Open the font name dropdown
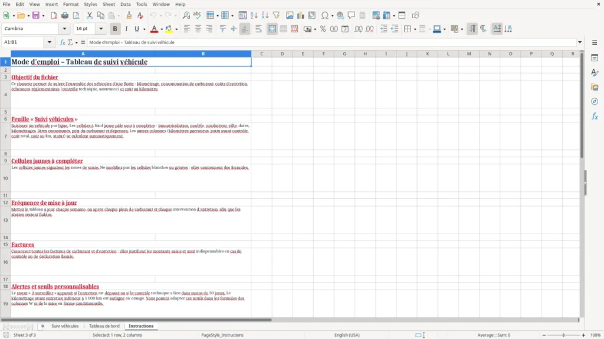The width and height of the screenshot is (604, 339). tap(64, 29)
